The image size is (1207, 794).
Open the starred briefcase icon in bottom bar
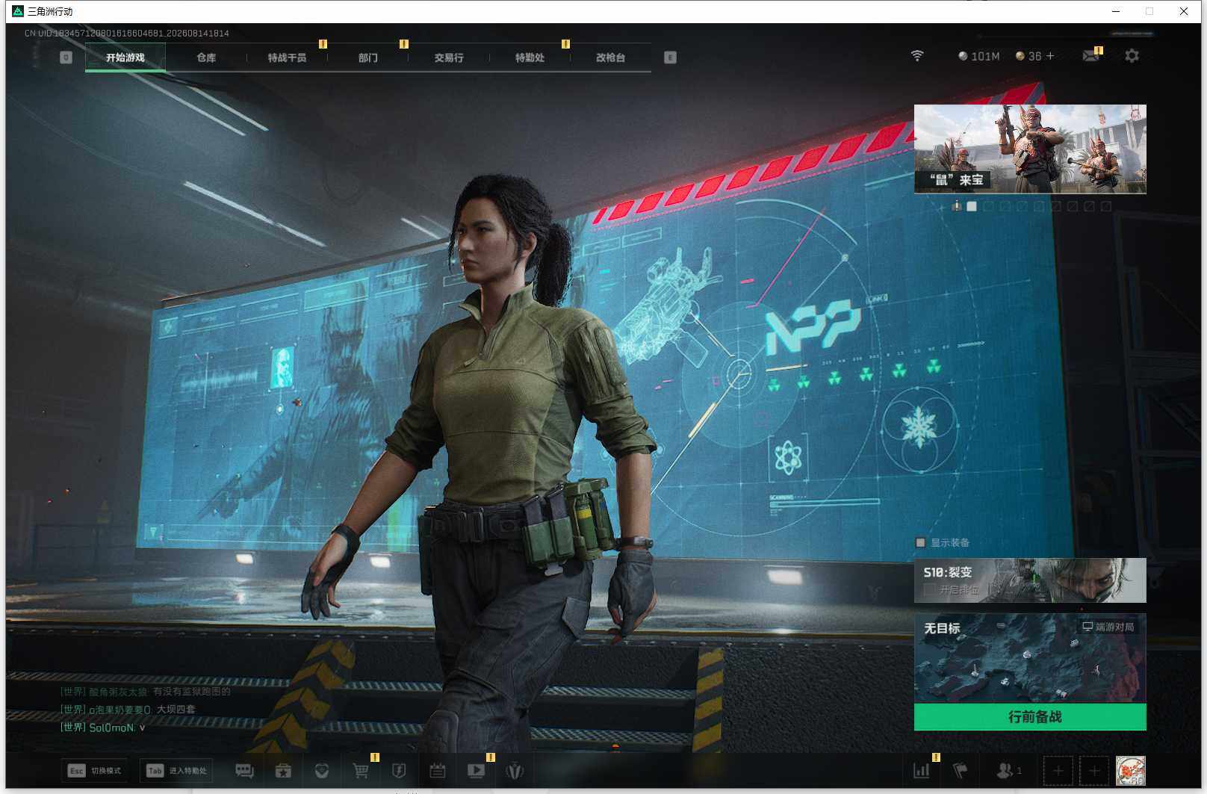coord(283,771)
